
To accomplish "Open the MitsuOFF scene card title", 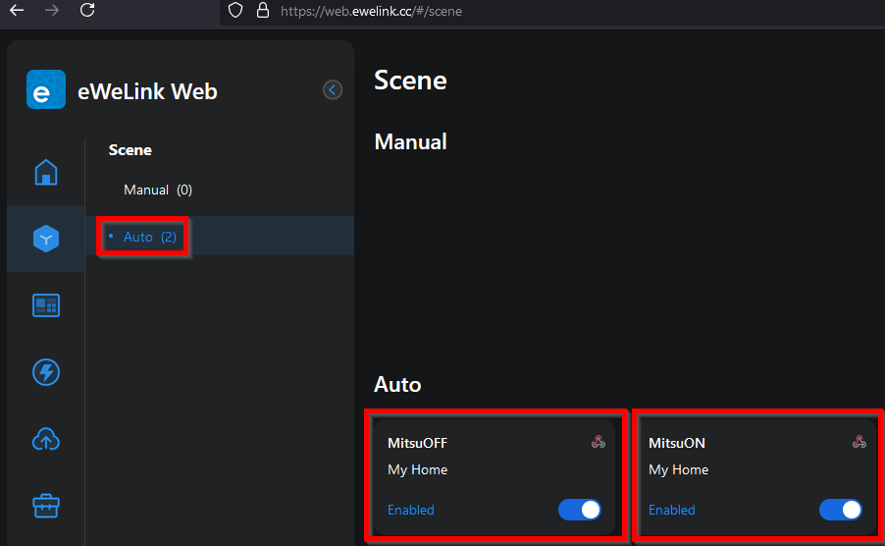I will click(x=418, y=443).
